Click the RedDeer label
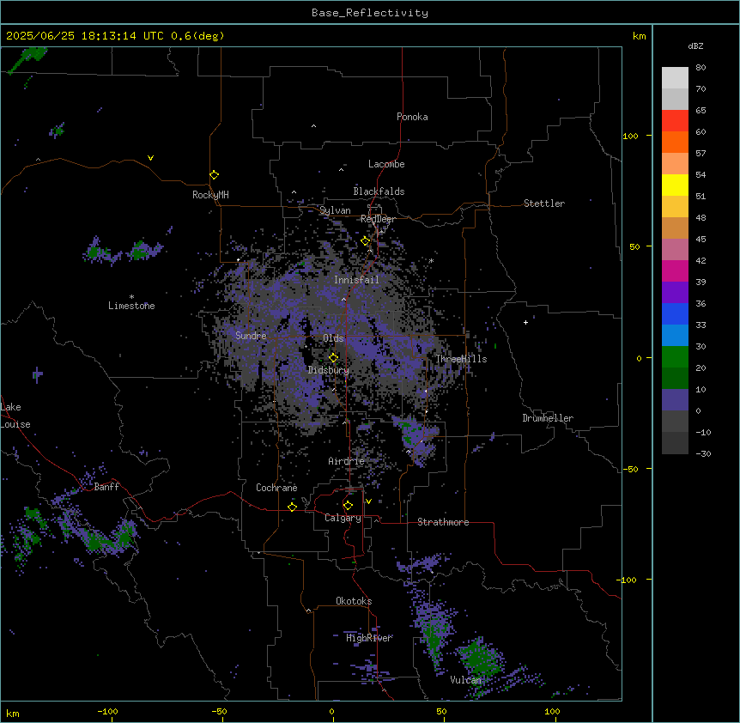Image resolution: width=740 pixels, height=723 pixels. click(x=378, y=219)
